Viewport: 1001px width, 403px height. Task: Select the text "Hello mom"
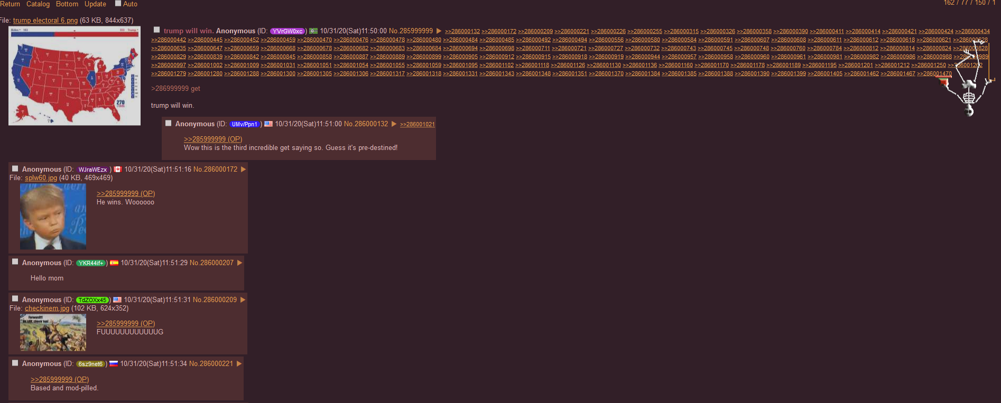click(x=47, y=278)
